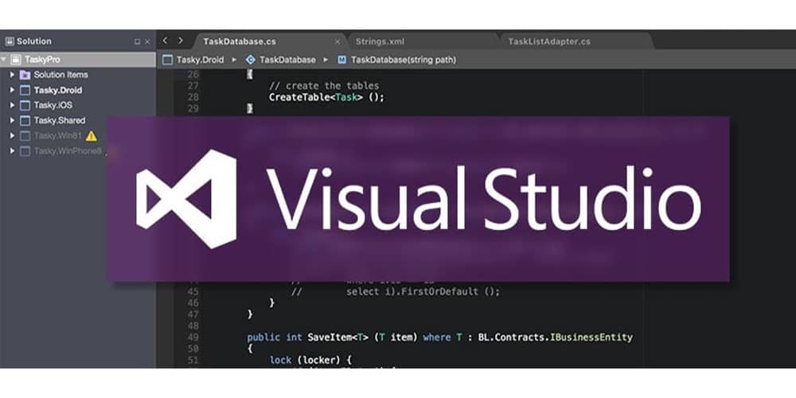The image size is (796, 398).
Task: Open the TaskDatabase.cs tab
Action: pyautogui.click(x=240, y=41)
